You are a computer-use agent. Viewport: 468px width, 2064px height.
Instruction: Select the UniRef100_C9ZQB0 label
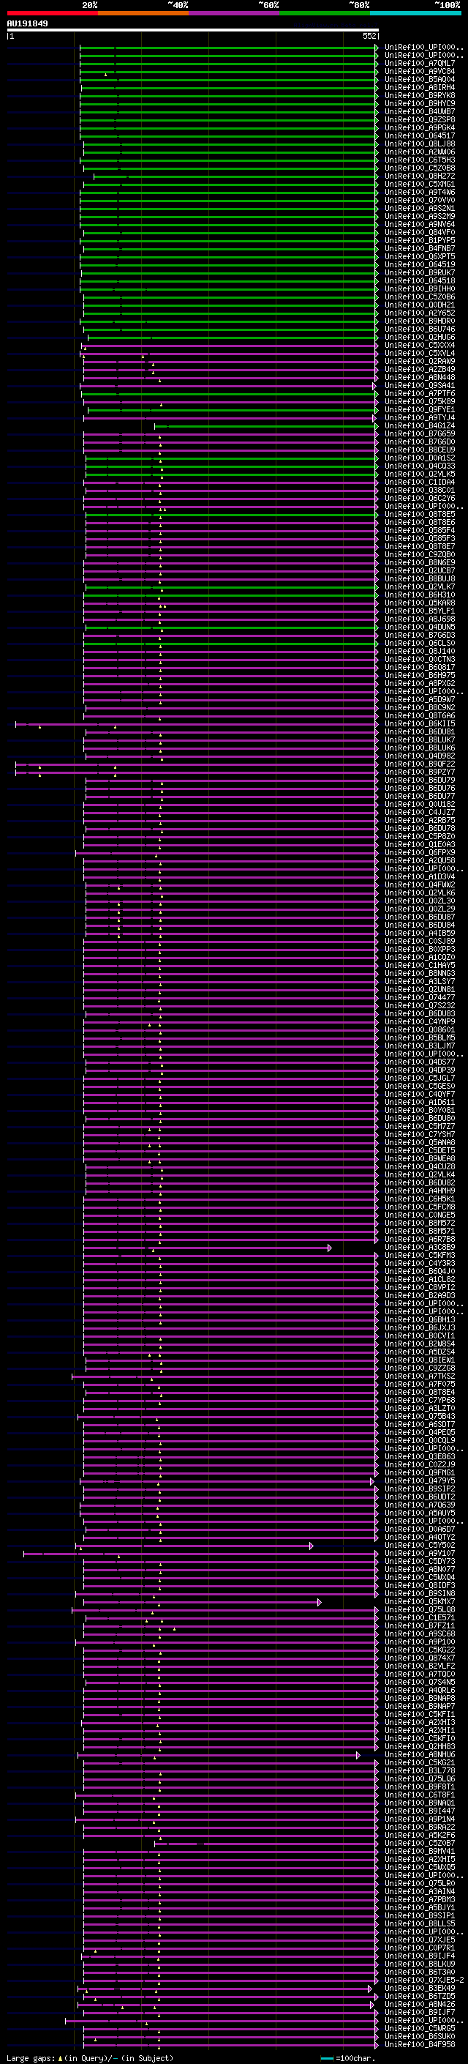click(x=420, y=554)
